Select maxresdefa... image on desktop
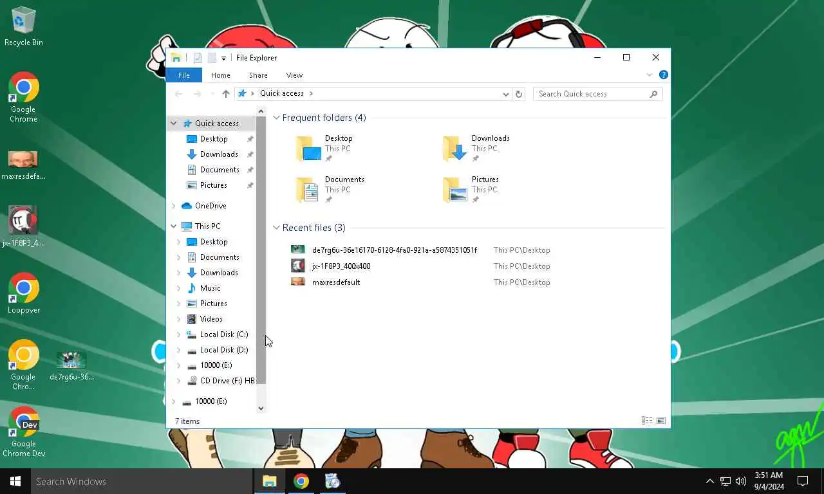The height and width of the screenshot is (494, 824). [x=23, y=165]
